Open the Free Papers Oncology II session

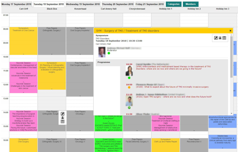[80, 145]
